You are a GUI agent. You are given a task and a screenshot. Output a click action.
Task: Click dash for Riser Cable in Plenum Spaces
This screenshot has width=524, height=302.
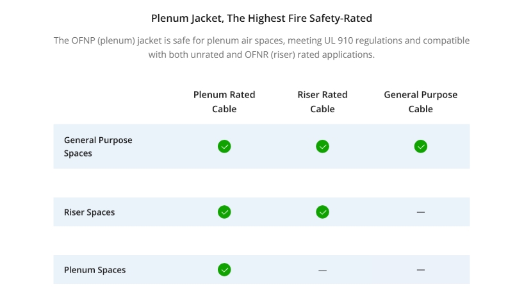tap(322, 270)
